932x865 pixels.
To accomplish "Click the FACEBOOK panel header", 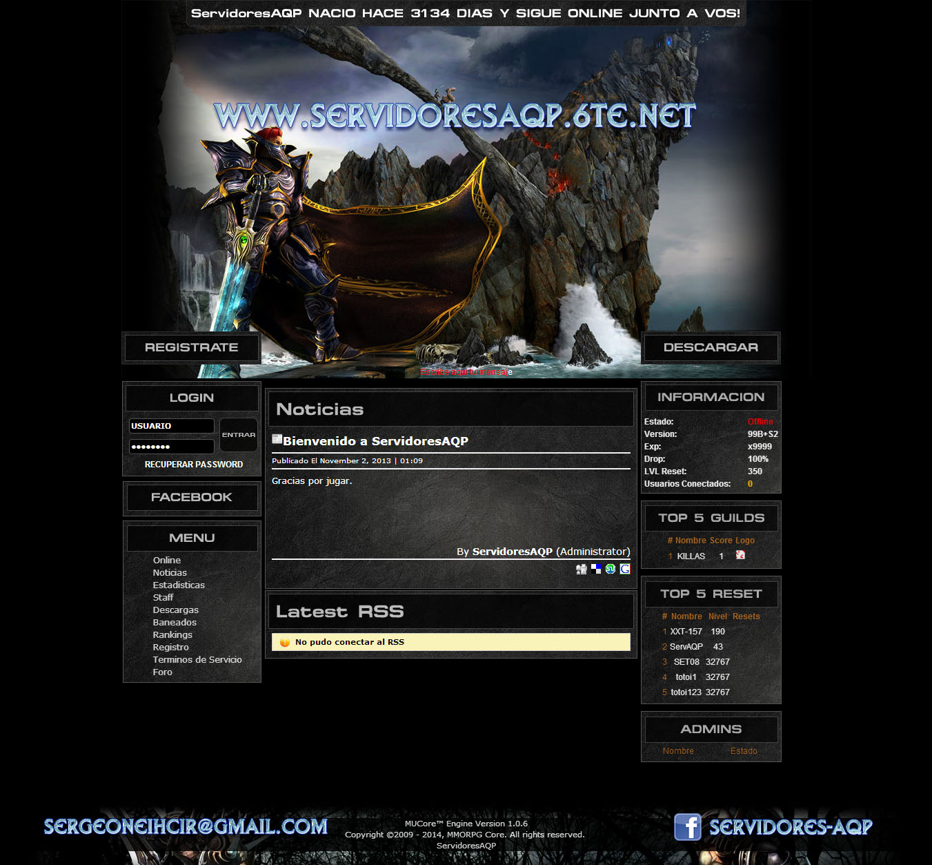I will (192, 497).
